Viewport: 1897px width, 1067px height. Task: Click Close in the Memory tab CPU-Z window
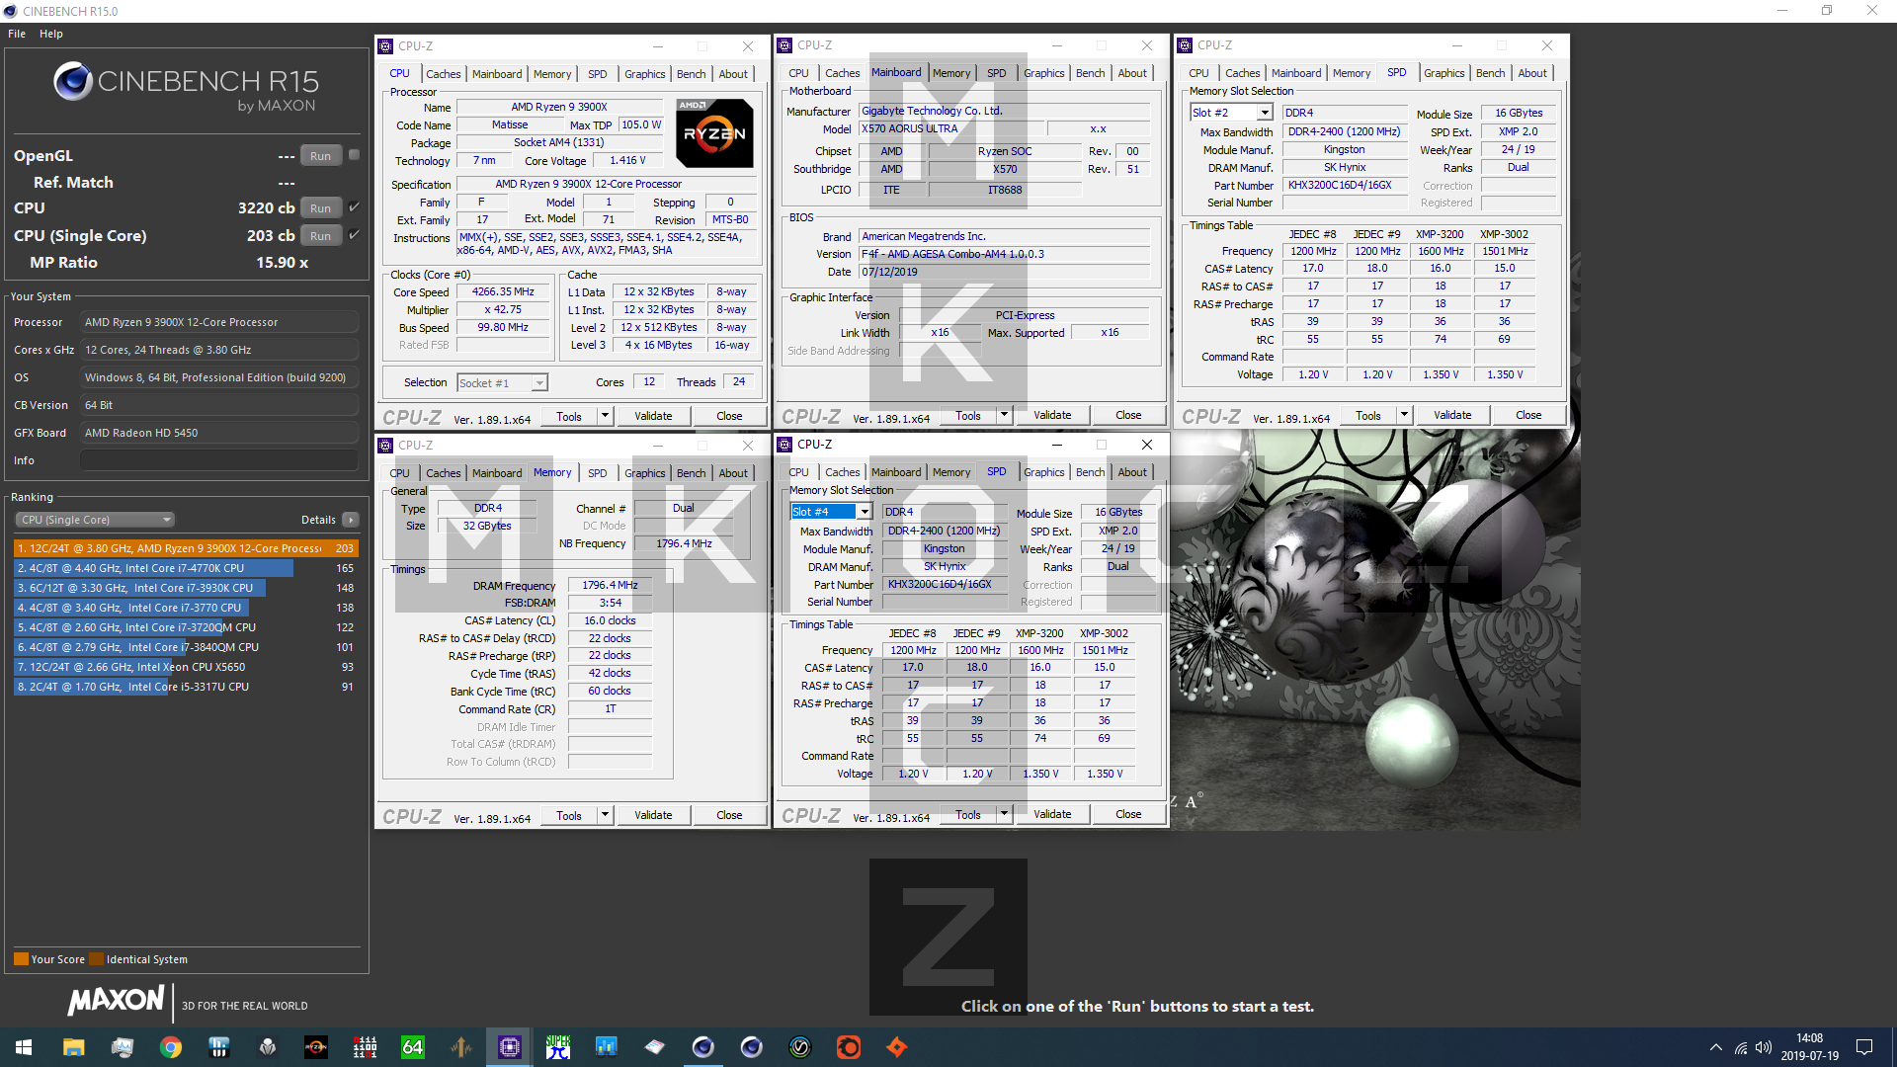729,815
